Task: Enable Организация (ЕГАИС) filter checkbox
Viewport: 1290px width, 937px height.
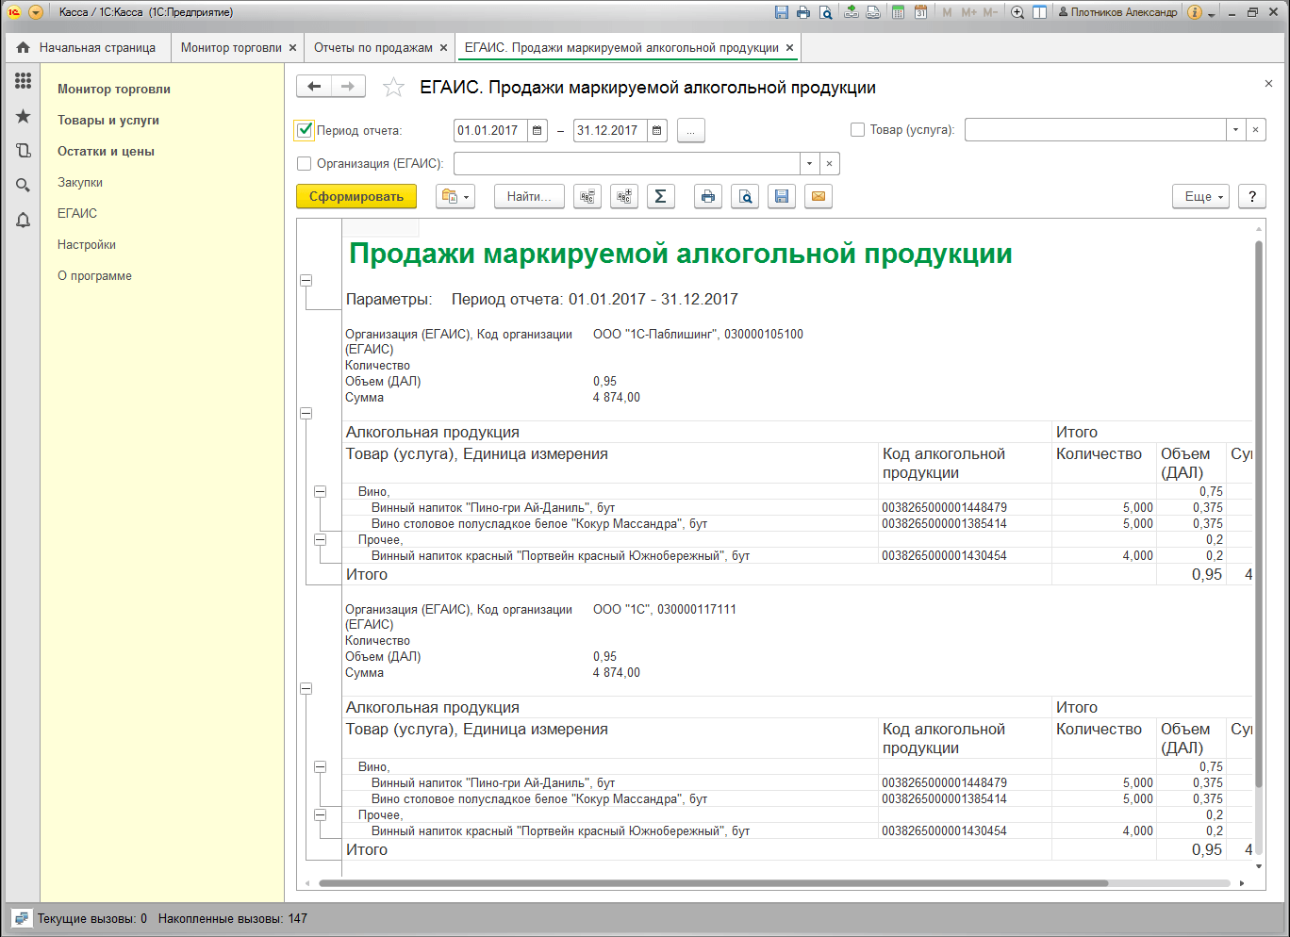Action: (304, 163)
